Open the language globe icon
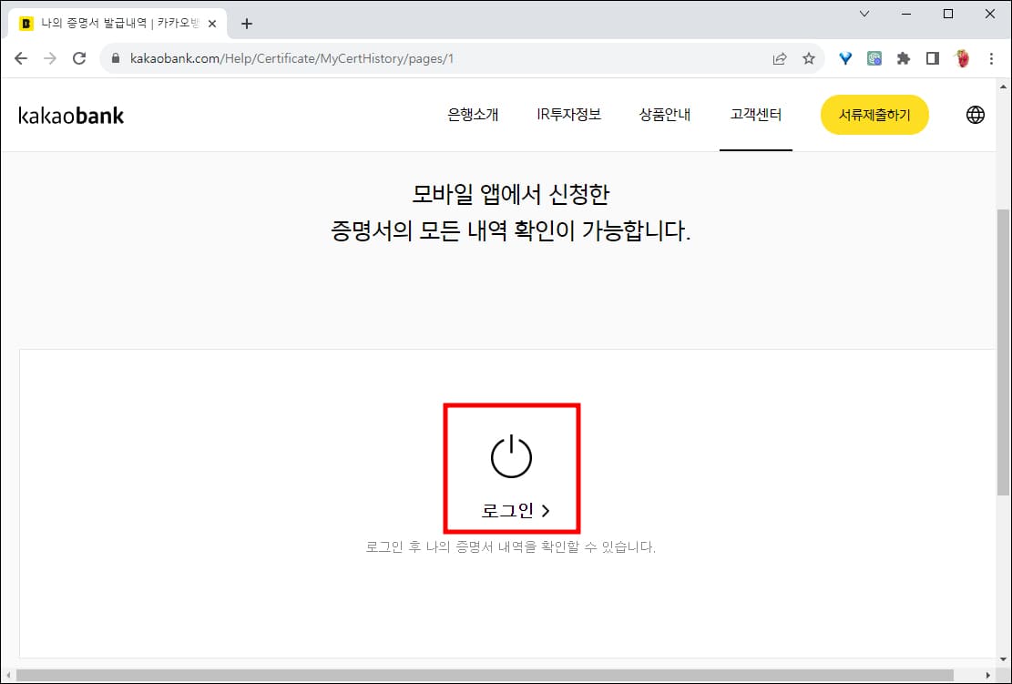 pos(975,115)
